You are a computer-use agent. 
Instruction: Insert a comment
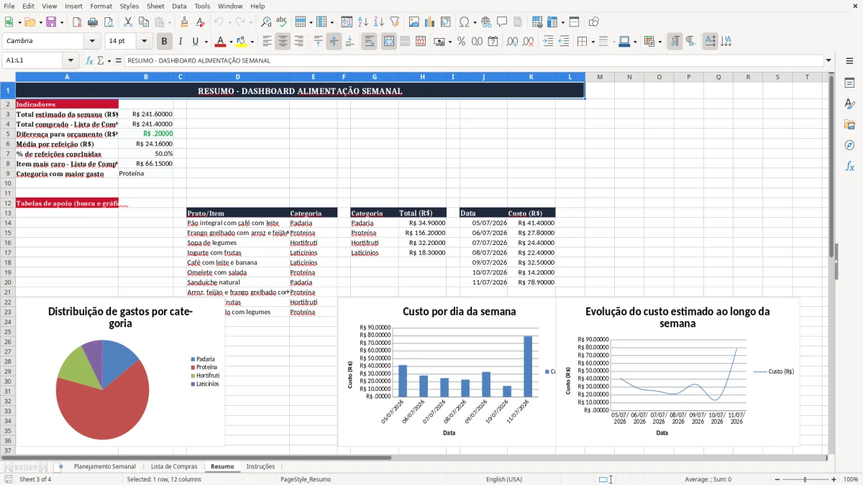click(x=502, y=22)
